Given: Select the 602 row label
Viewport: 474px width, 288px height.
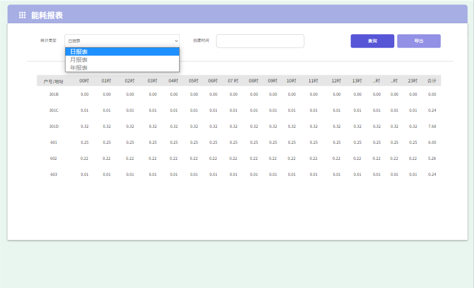Looking at the screenshot, I should point(53,158).
